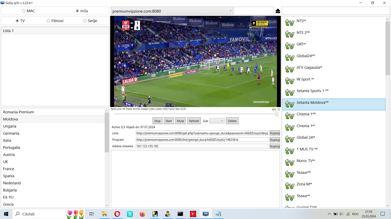Click the TV icon beside Zona M
The image size is (391, 219).
[x=290, y=186]
